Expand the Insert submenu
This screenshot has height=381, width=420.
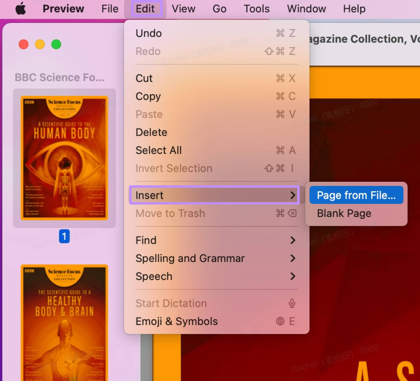[214, 195]
